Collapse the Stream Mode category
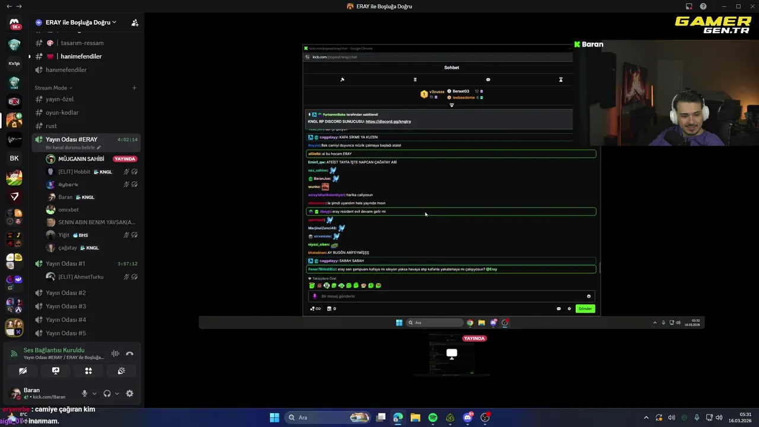 pyautogui.click(x=53, y=88)
